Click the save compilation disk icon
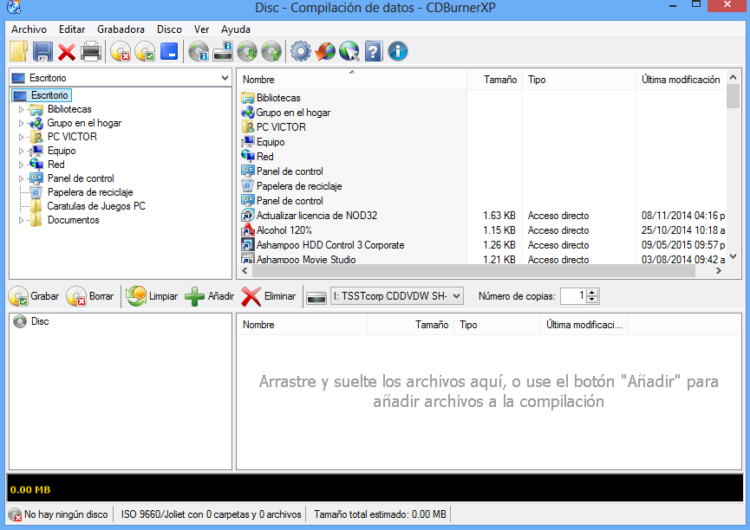The width and height of the screenshot is (750, 530). coord(42,51)
